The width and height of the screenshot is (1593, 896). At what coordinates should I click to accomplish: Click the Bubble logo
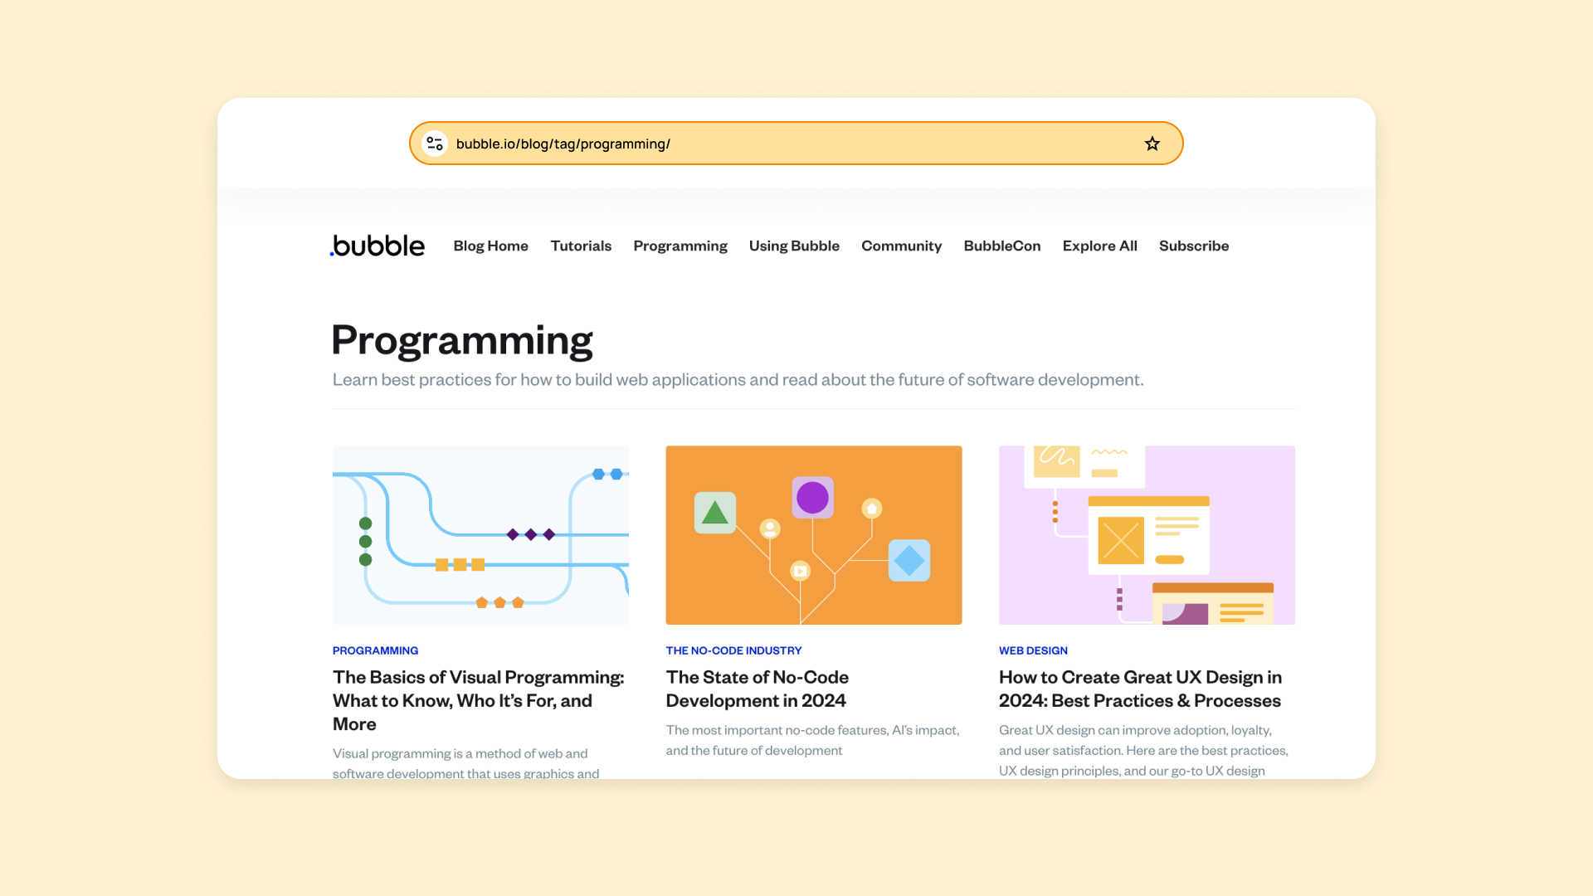point(378,246)
